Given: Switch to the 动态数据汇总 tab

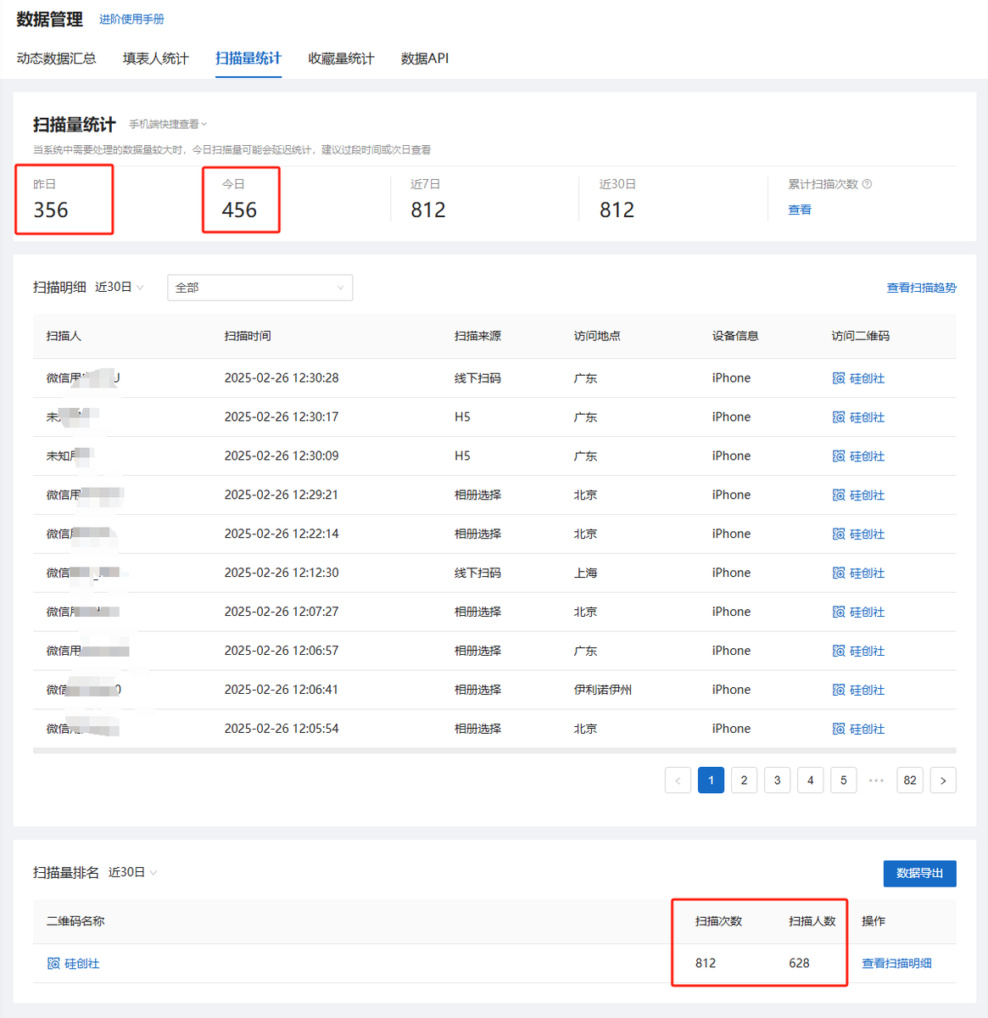Looking at the screenshot, I should coord(56,59).
